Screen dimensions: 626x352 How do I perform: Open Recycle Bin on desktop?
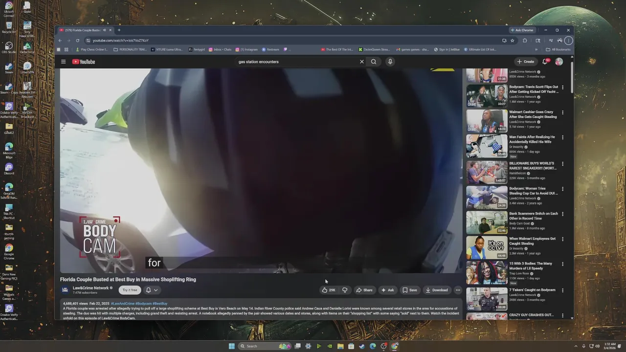tap(9, 27)
